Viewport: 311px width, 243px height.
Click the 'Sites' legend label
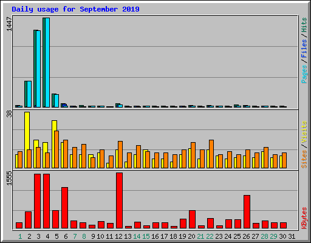(304, 159)
